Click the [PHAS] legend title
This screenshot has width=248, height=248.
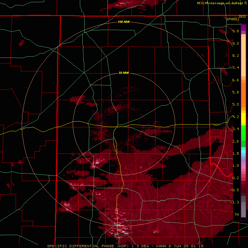(x=233, y=19)
